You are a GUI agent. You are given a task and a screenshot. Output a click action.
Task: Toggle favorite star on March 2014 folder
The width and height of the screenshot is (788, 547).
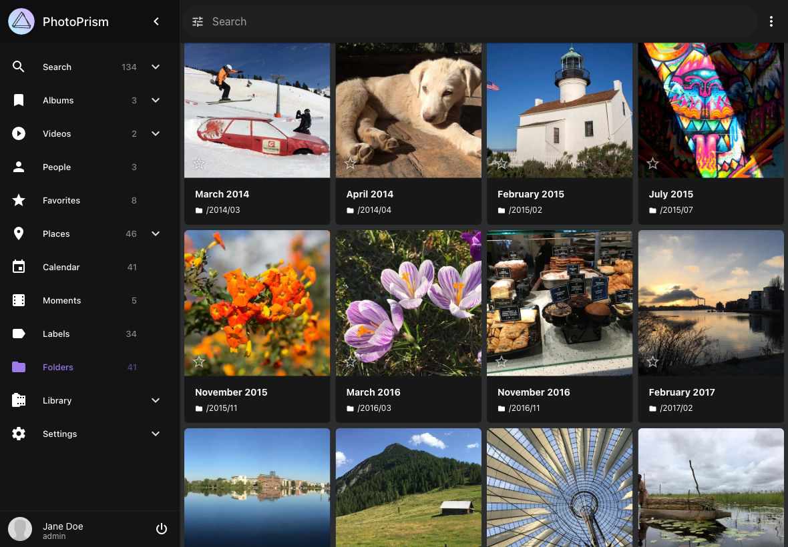[199, 163]
